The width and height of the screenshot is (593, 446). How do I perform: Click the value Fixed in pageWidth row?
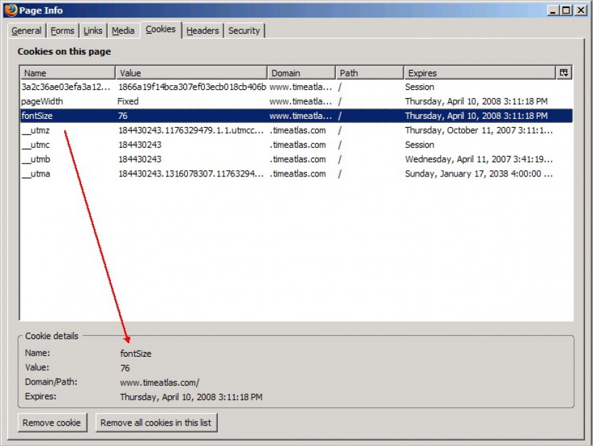(x=128, y=101)
